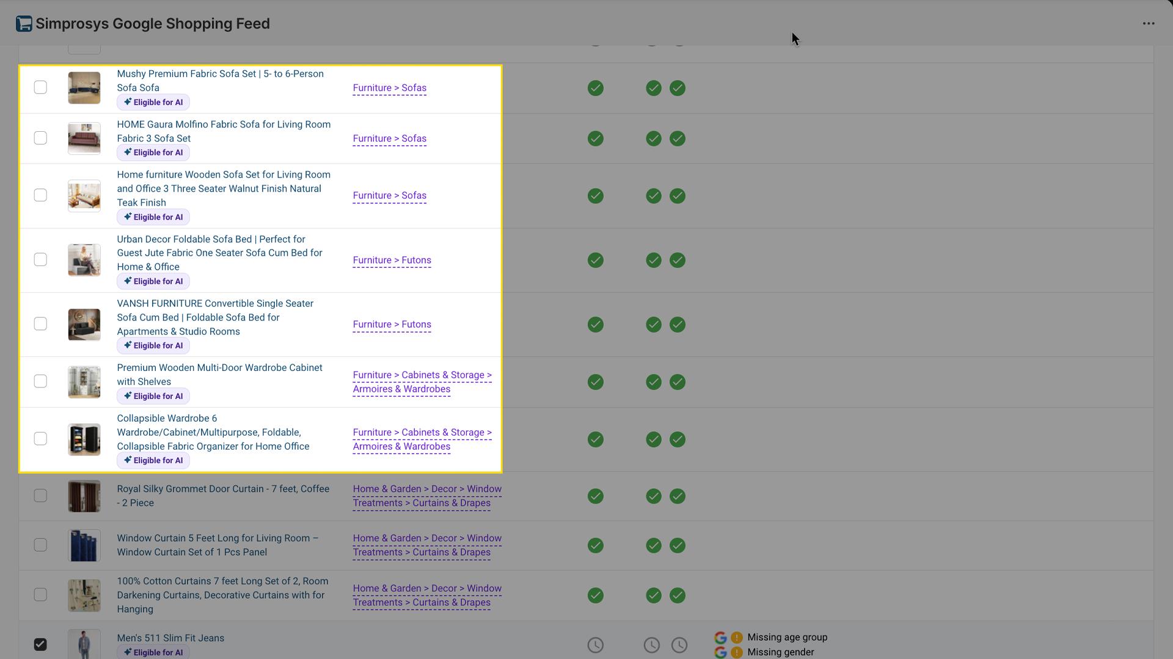Open the Missing age group error link
This screenshot has width=1173, height=659.
(787, 637)
